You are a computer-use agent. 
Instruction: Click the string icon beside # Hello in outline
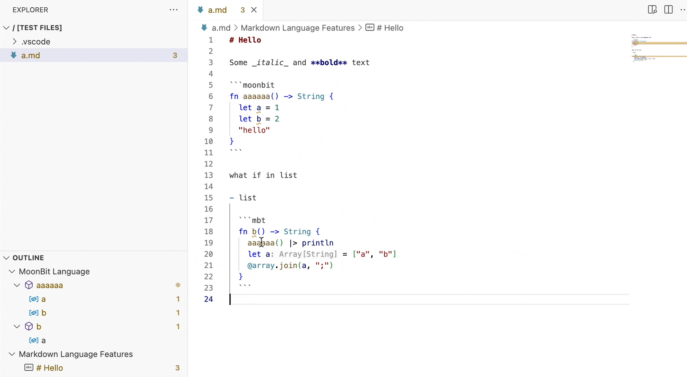point(29,368)
